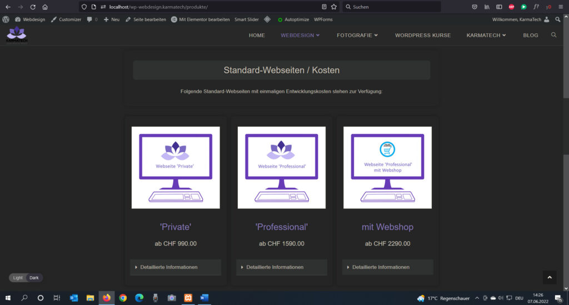Open the FOTOGRAFIE navigation menu

click(357, 35)
